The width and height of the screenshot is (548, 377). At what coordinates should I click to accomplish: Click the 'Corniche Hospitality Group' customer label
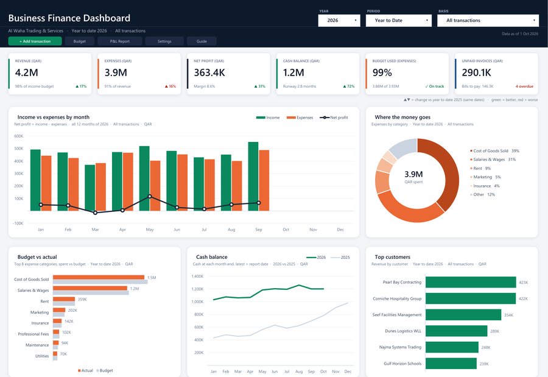(x=397, y=298)
